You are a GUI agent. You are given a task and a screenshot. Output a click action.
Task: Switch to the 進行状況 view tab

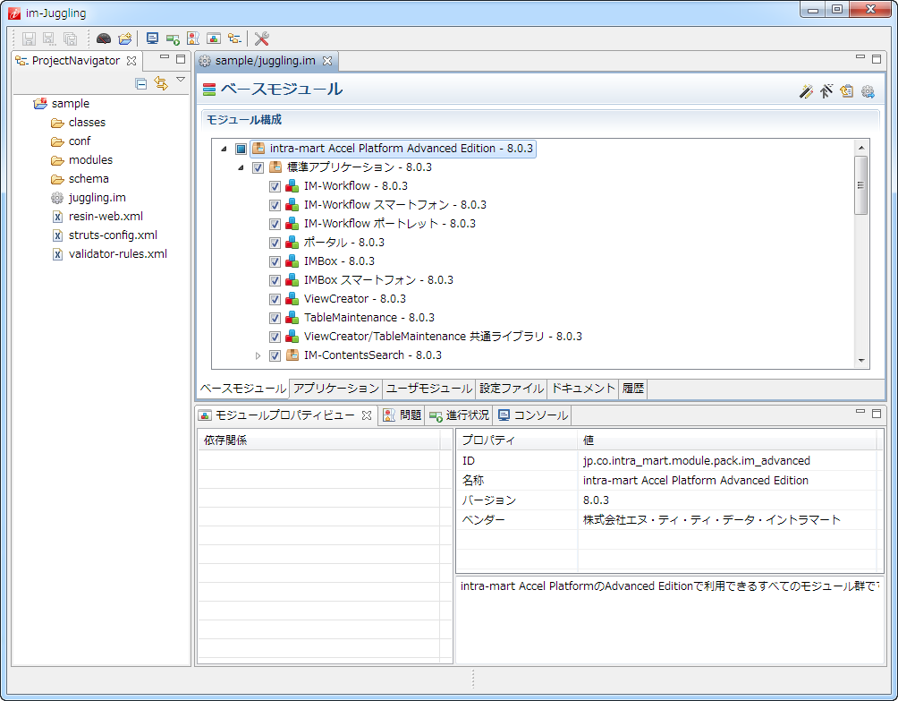tap(460, 415)
